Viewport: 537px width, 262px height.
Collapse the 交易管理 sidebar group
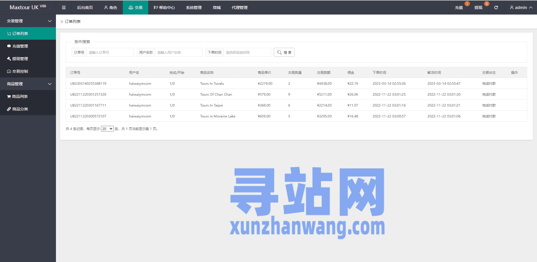coord(28,21)
